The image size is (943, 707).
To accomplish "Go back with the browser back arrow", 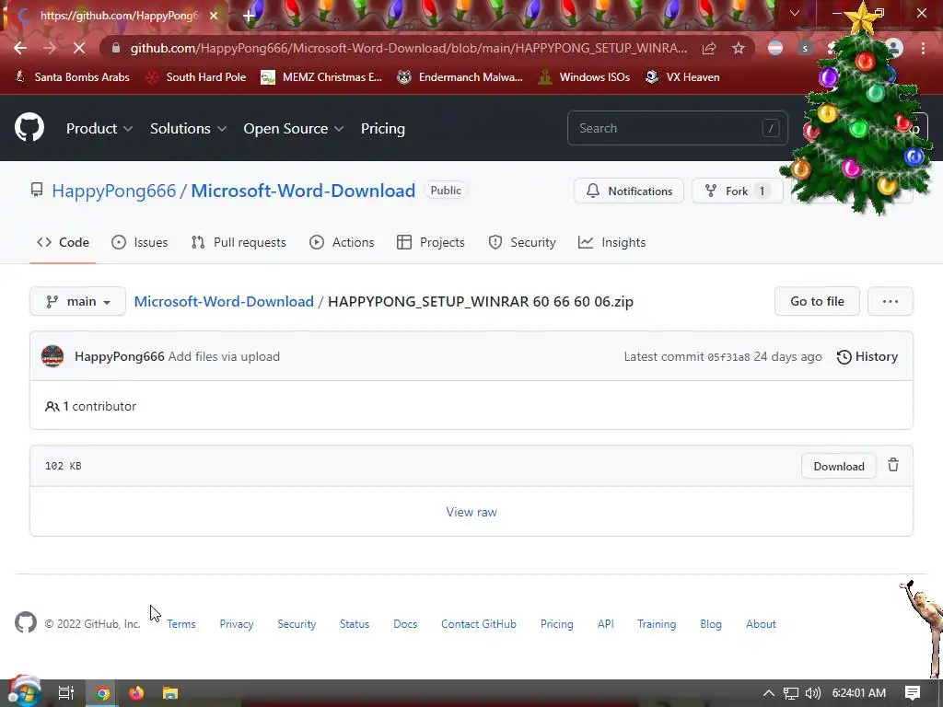I will coord(20,48).
